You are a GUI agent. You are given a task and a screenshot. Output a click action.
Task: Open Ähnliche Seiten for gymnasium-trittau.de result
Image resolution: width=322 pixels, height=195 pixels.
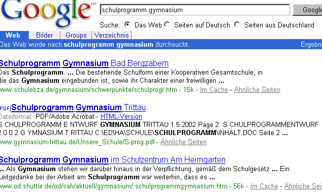pyautogui.click(x=183, y=142)
